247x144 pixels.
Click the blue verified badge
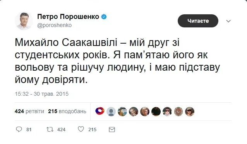[x=104, y=17]
